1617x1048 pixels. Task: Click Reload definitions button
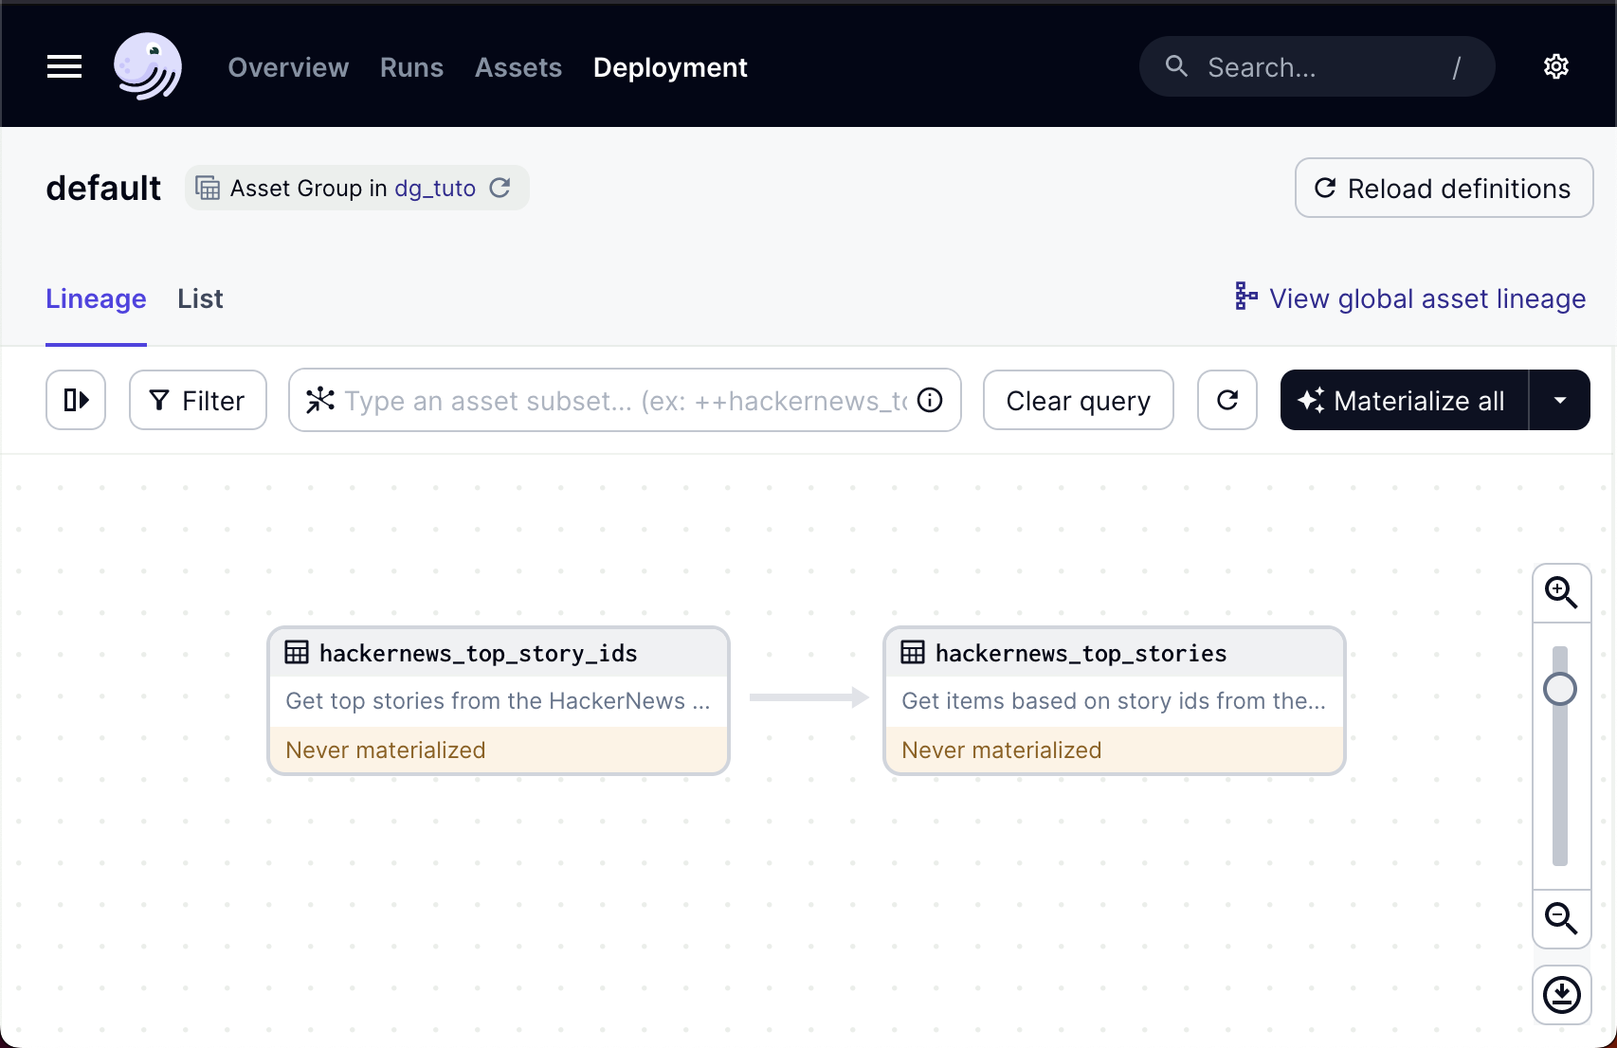[1443, 188]
